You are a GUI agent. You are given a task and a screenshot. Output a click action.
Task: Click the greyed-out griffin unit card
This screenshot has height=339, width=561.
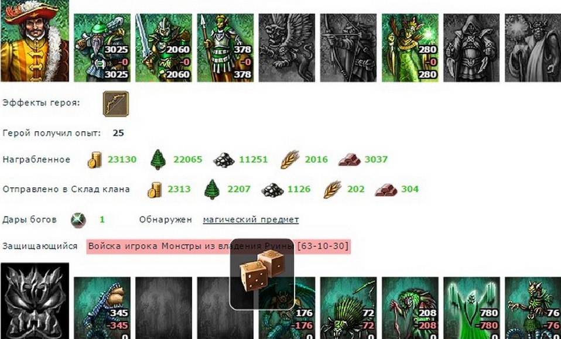pyautogui.click(x=286, y=48)
